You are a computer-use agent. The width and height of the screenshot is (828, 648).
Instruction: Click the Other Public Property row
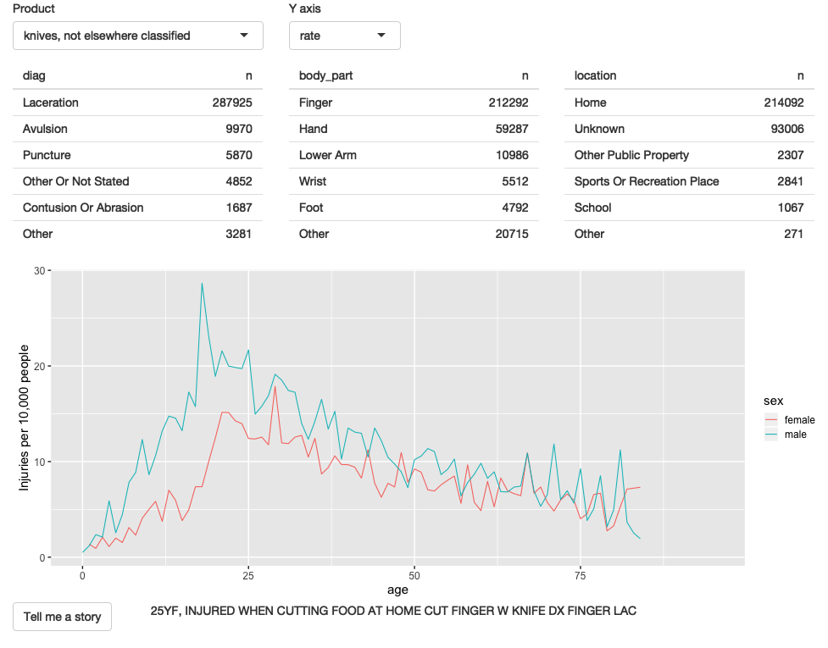[689, 155]
